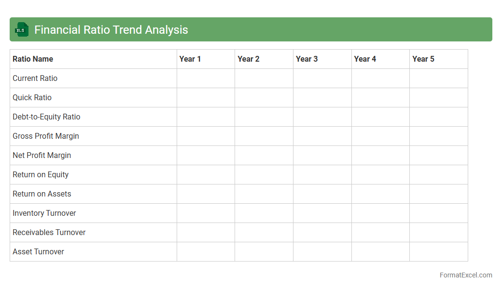Select the Ratio Name column header
The image size is (502, 289).
33,59
